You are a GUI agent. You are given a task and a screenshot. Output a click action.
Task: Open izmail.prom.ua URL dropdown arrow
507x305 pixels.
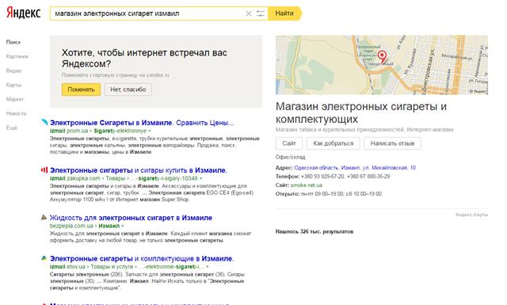pyautogui.click(x=150, y=131)
